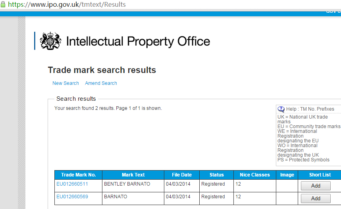Click the 'Your search found 2 results' text
Screen dimensions: 341x209
click(x=108, y=108)
